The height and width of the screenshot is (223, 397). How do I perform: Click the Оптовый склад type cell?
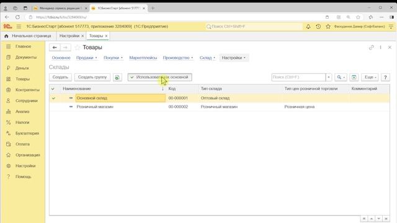point(215,98)
